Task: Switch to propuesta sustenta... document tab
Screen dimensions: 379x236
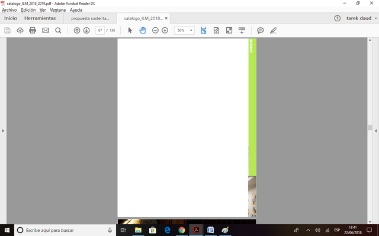Action: point(90,18)
